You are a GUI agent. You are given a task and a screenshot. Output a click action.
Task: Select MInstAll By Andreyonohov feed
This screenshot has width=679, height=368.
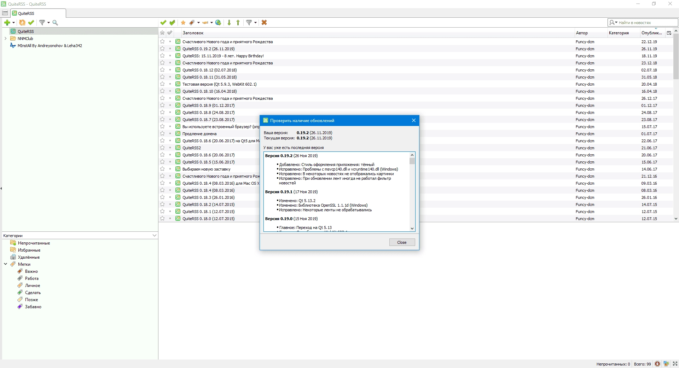click(x=50, y=46)
